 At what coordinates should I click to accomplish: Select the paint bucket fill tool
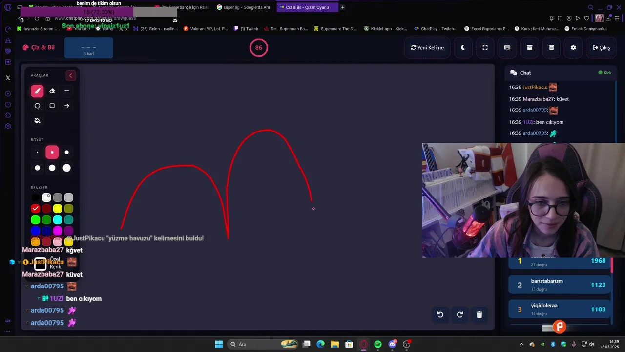37,121
